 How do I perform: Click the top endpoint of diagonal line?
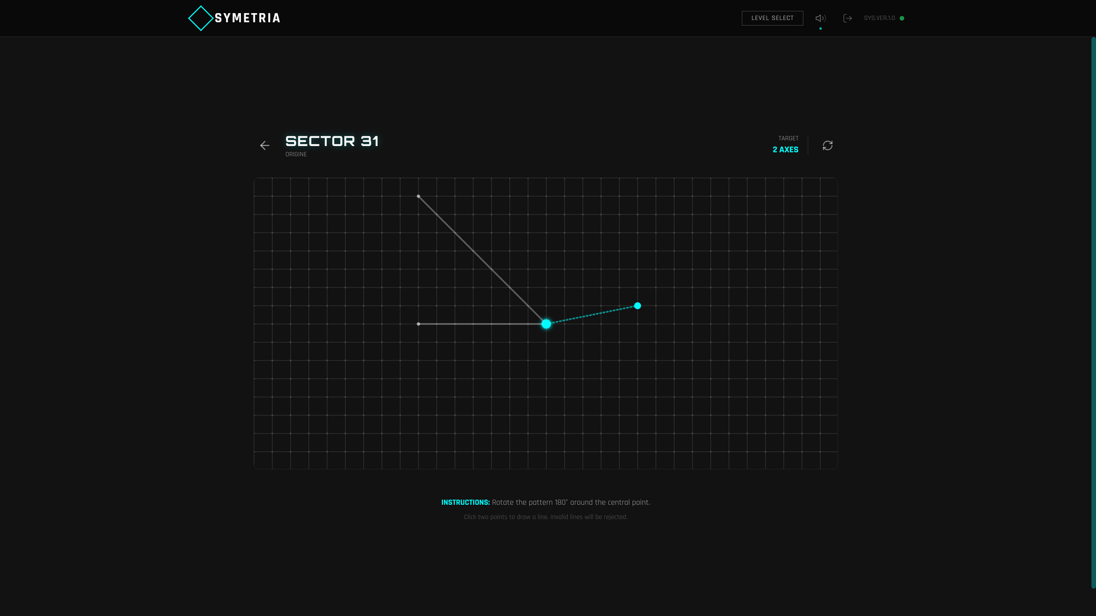[x=418, y=196]
